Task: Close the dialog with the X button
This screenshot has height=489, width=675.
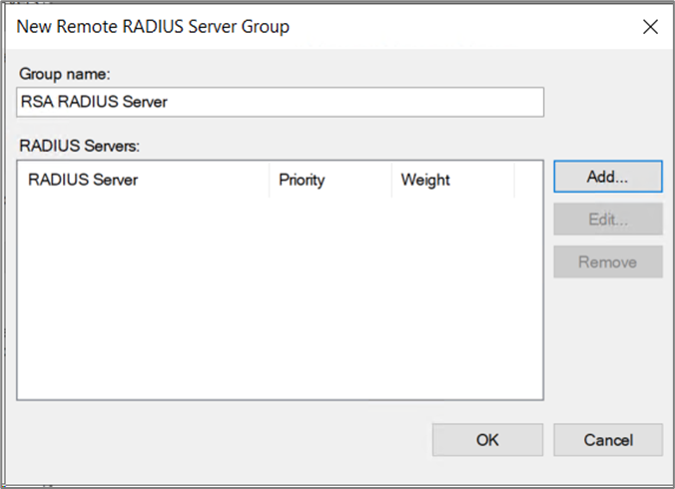Action: (650, 27)
